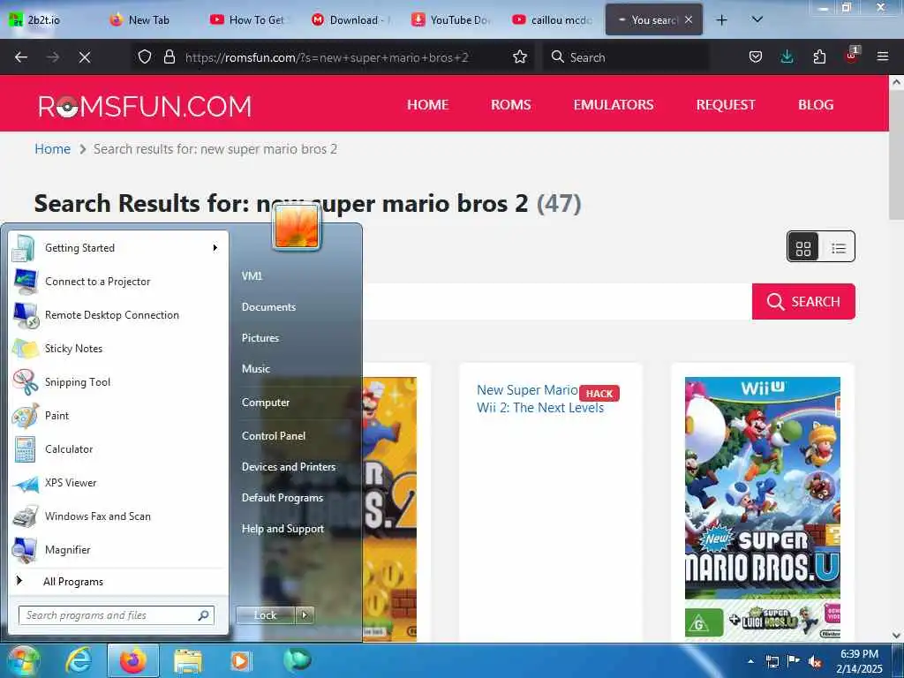Click the Windows Start orb

23,660
